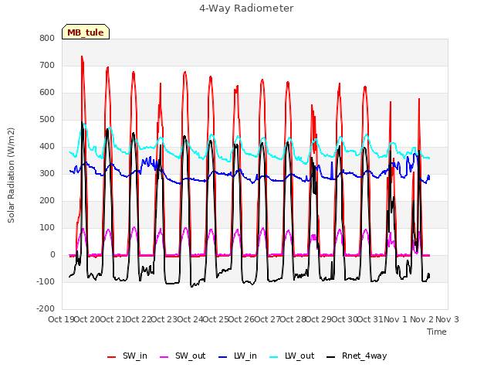The width and height of the screenshot is (494, 371).
Task: Click the Oct 21 x-axis label
Action: click(x=113, y=319)
